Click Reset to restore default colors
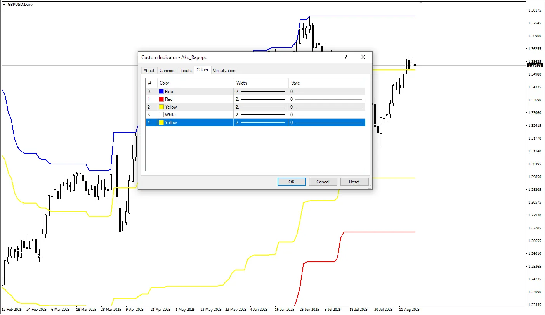The height and width of the screenshot is (315, 545). pos(354,182)
